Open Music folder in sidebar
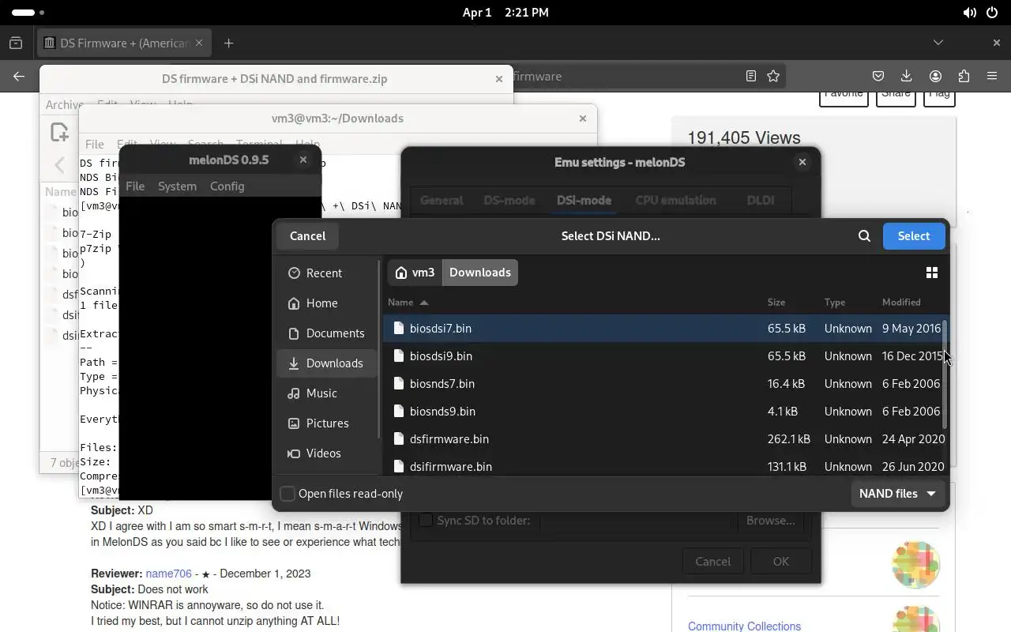 pyautogui.click(x=327, y=393)
